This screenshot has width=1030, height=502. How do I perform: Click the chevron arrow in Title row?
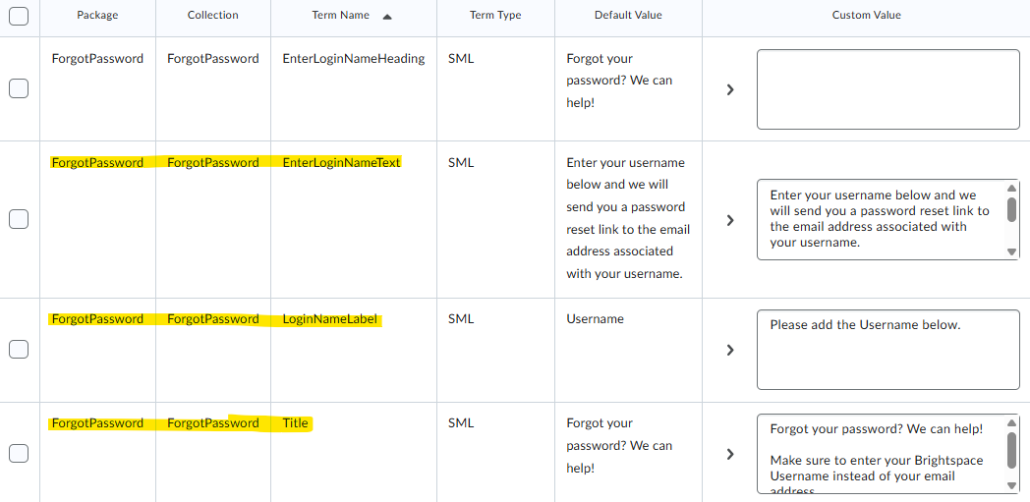coord(730,454)
